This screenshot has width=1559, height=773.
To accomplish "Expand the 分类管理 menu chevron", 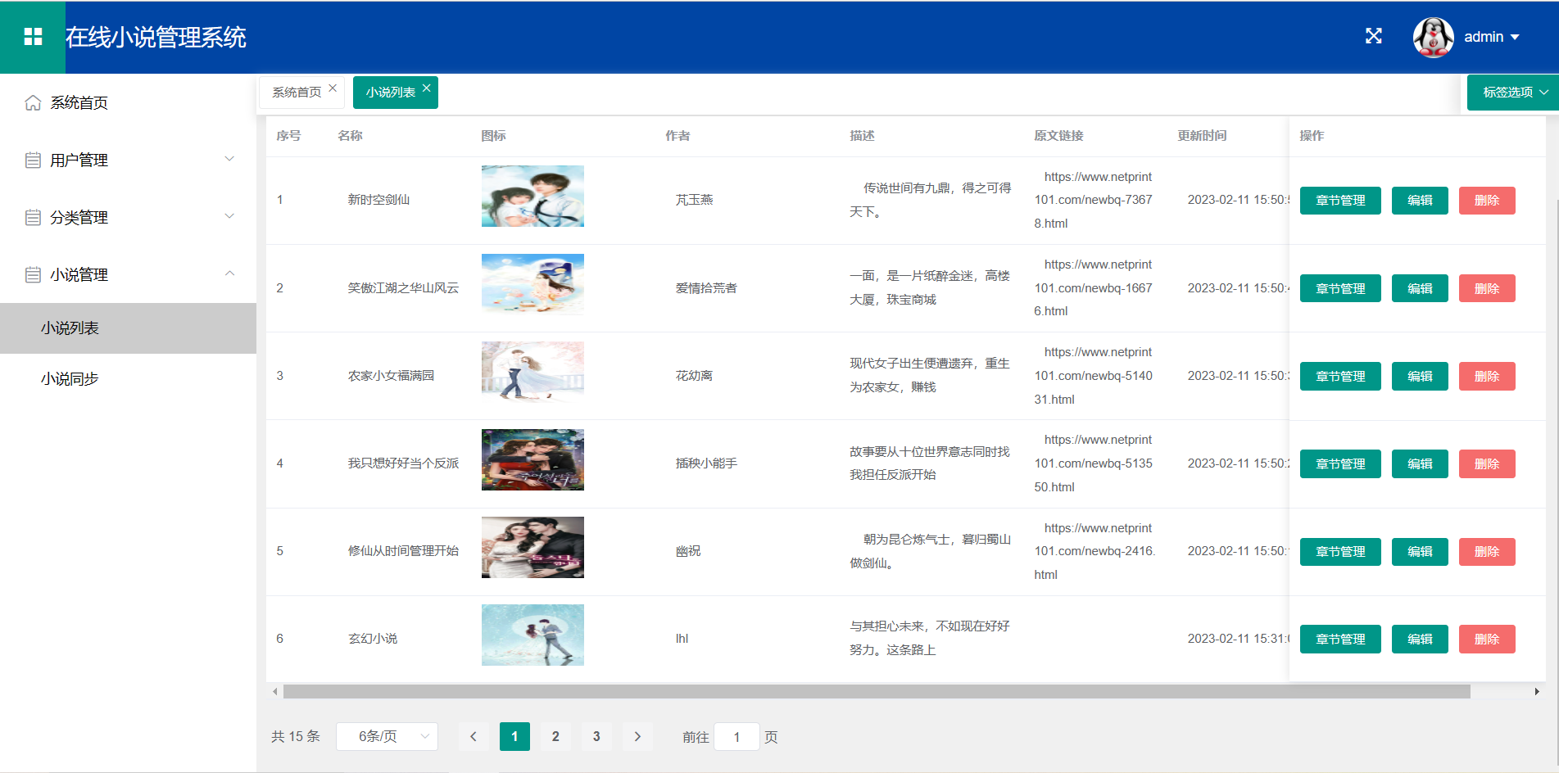I will 229,216.
